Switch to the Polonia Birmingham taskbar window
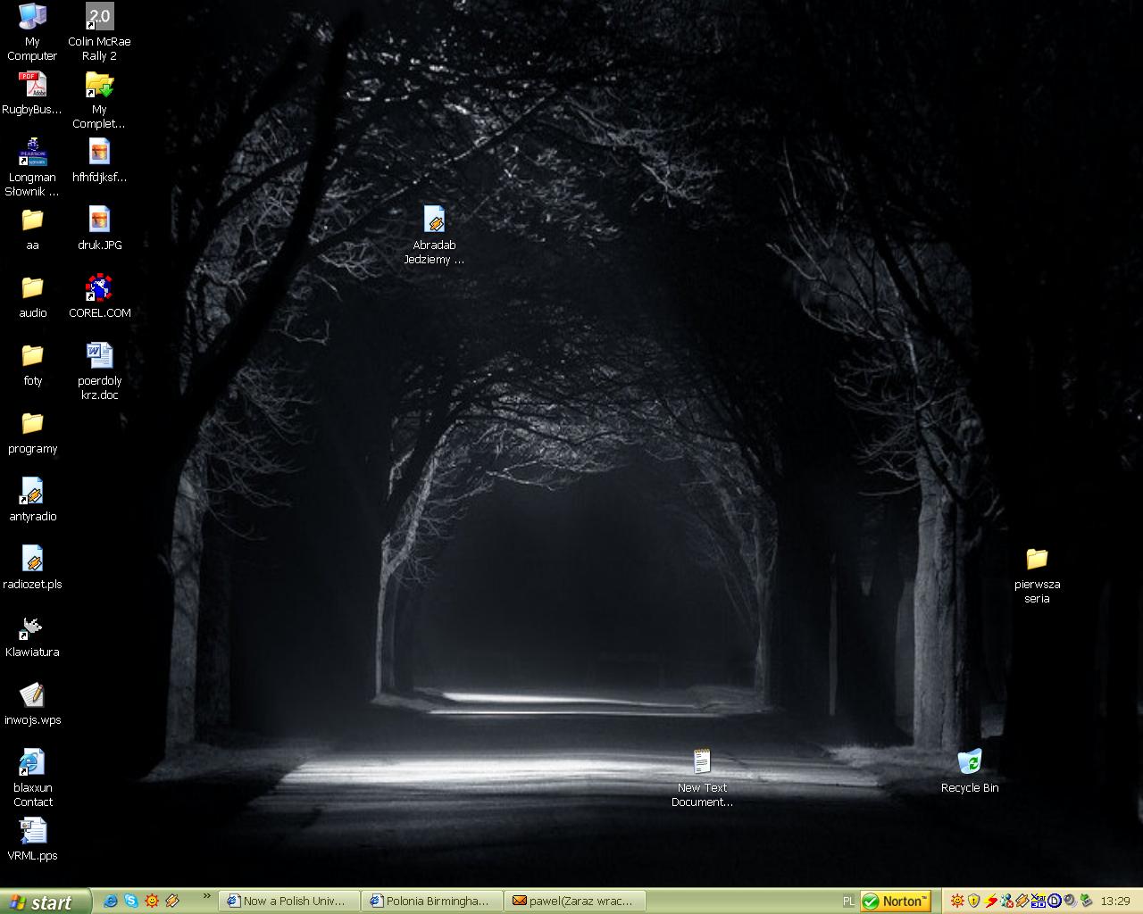Viewport: 1143px width, 914px height. coord(432,902)
